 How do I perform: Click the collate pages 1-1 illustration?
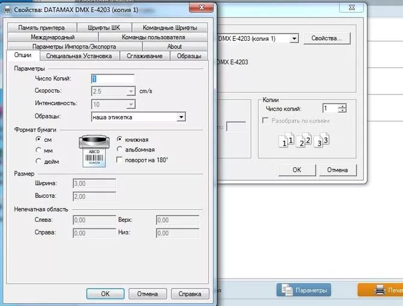tap(286, 140)
